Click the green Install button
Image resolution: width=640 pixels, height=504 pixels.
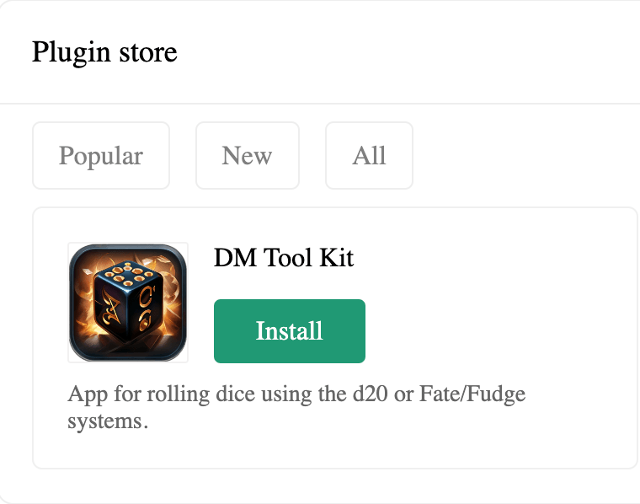pos(290,331)
